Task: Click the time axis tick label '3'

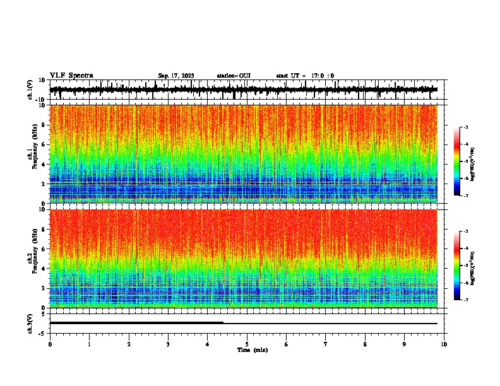Action: 168,344
